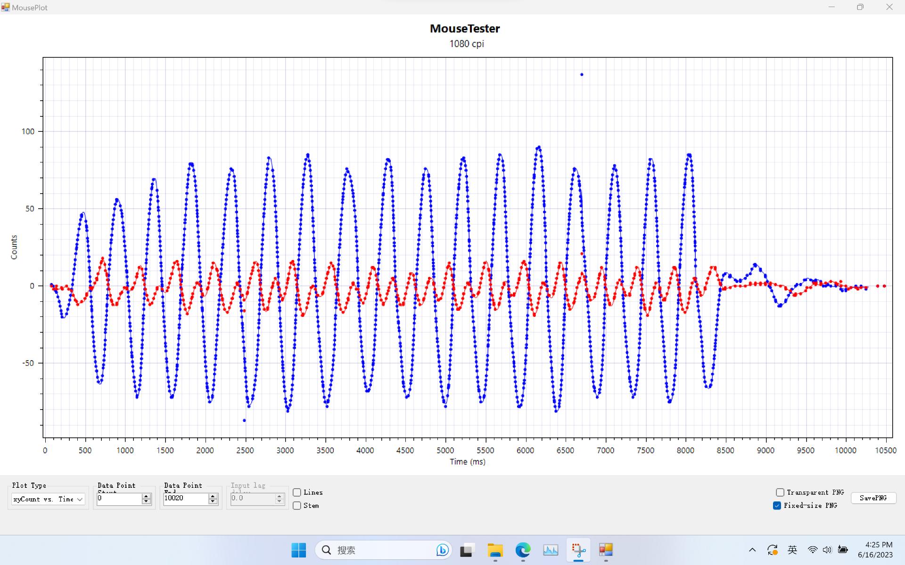Image resolution: width=905 pixels, height=565 pixels.
Task: Enable the Stem checkbox
Action: pos(297,506)
